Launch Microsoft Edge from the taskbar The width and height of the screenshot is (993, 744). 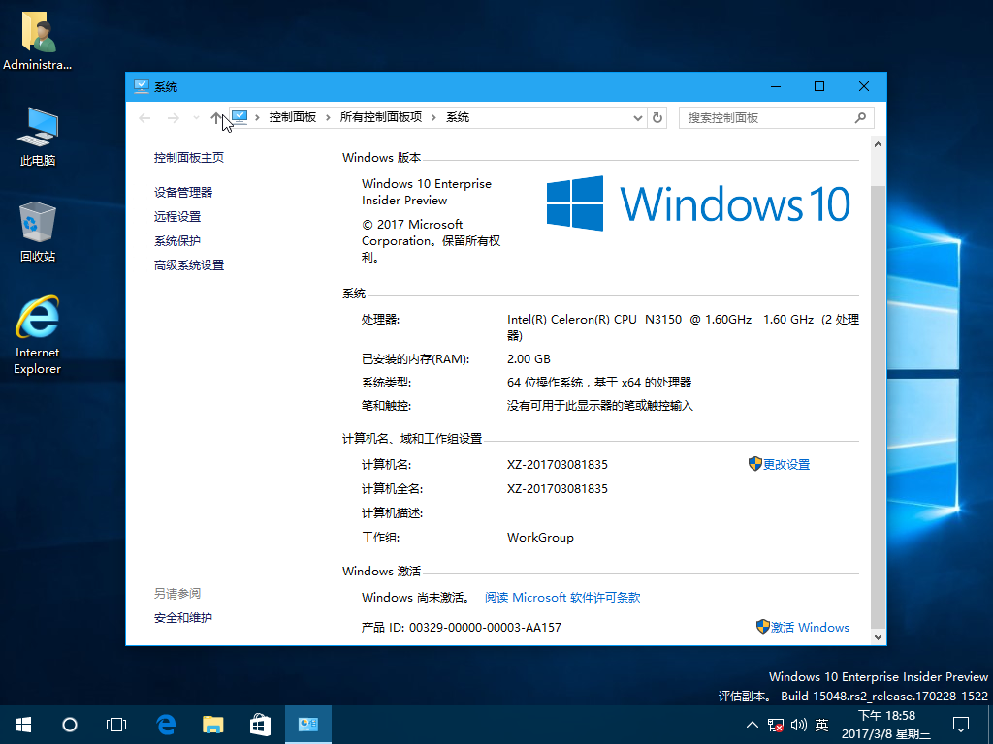[166, 725]
